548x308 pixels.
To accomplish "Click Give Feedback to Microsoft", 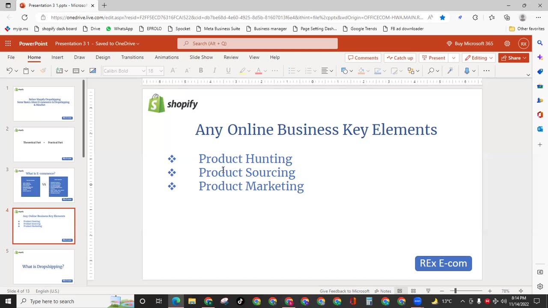I will point(344,291).
